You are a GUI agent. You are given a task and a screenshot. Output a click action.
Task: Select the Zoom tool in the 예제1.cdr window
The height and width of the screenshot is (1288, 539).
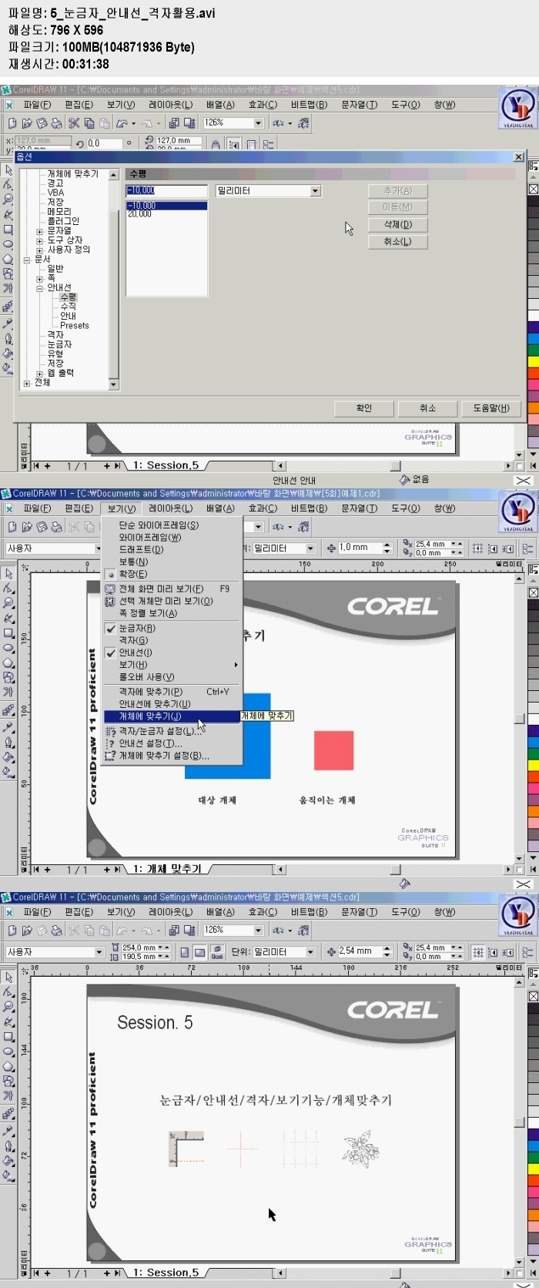tap(8, 603)
